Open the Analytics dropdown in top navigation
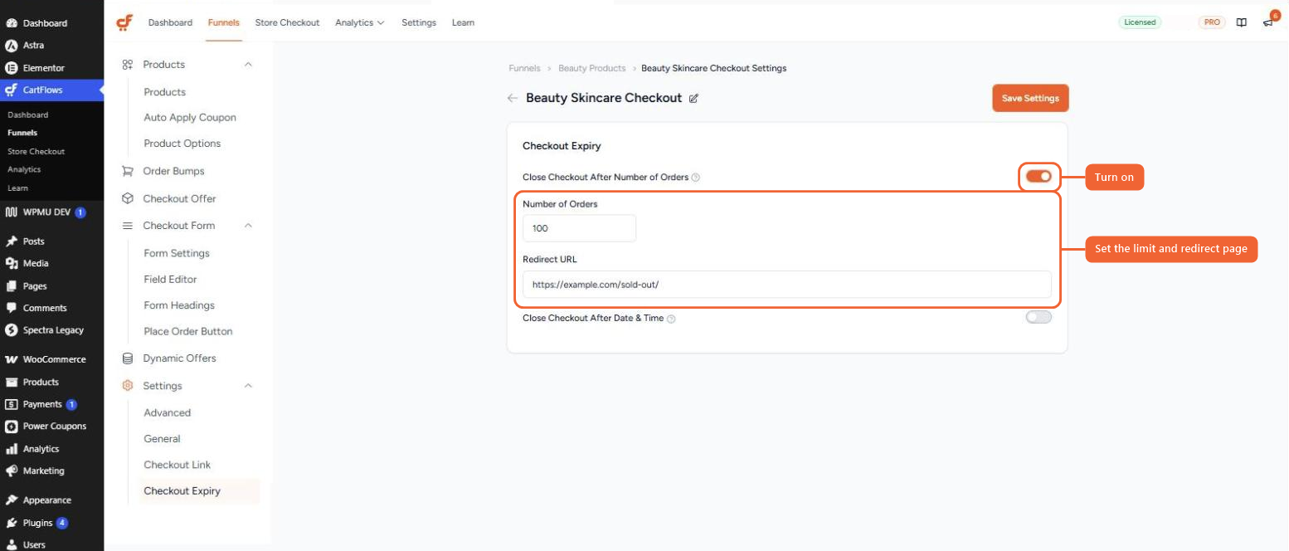 (360, 22)
